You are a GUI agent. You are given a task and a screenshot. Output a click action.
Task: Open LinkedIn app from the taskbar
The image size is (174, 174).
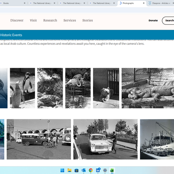(x=98, y=170)
